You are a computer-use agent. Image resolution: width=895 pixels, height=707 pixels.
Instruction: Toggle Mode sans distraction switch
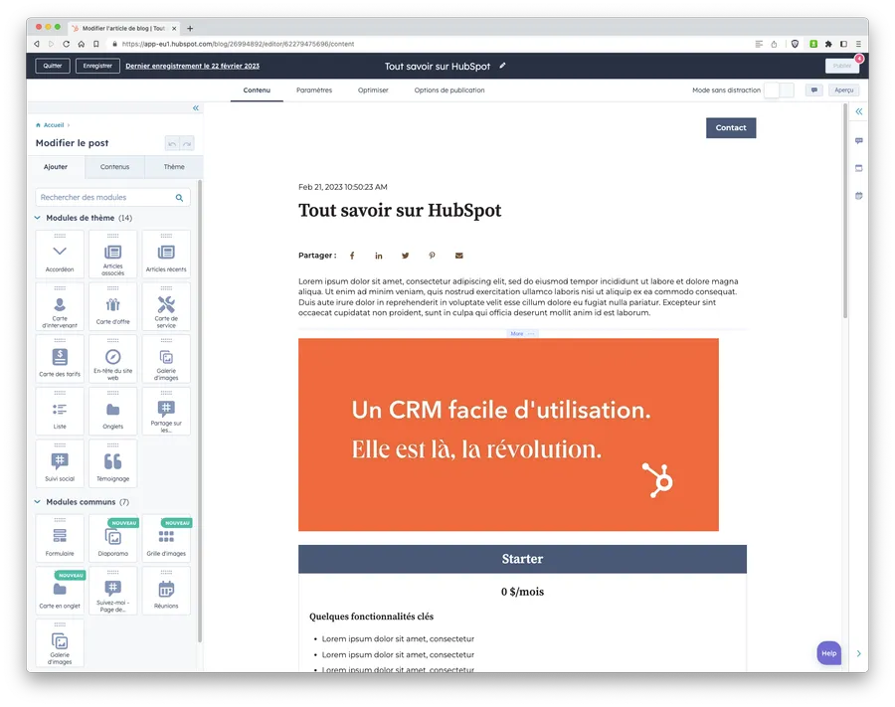point(779,90)
